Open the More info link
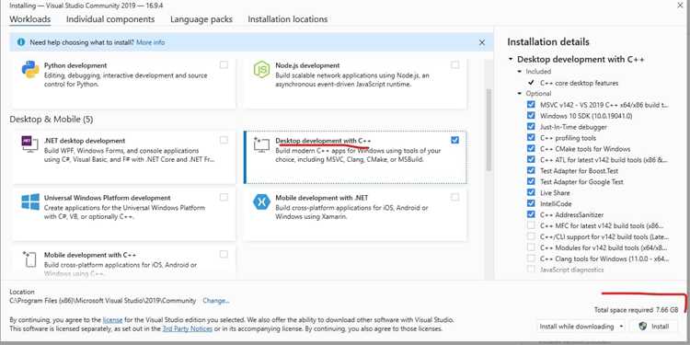Screen dimensions: 690x345 click(151, 42)
